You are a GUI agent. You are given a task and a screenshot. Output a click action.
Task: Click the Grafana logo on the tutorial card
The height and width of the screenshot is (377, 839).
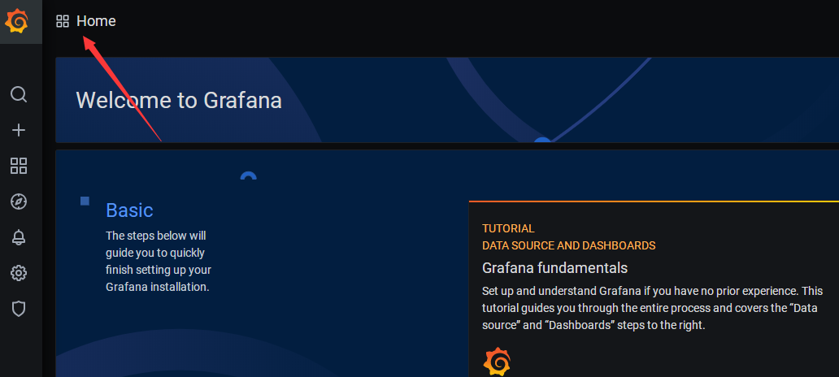(x=497, y=362)
